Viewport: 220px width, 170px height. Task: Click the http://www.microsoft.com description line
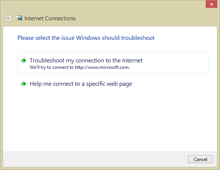80,67
